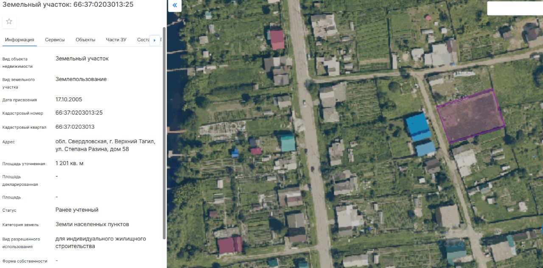This screenshot has height=268, width=543.
Task: Click the land category Земли населенных пунктов
Action: pos(92,224)
